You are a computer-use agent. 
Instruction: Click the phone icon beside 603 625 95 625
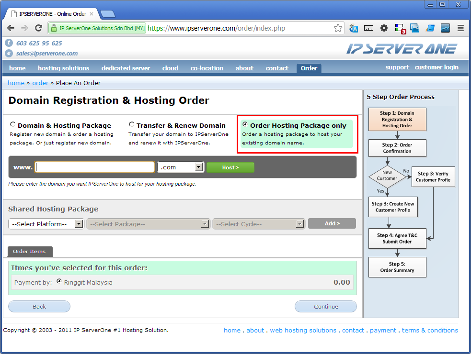[9, 43]
